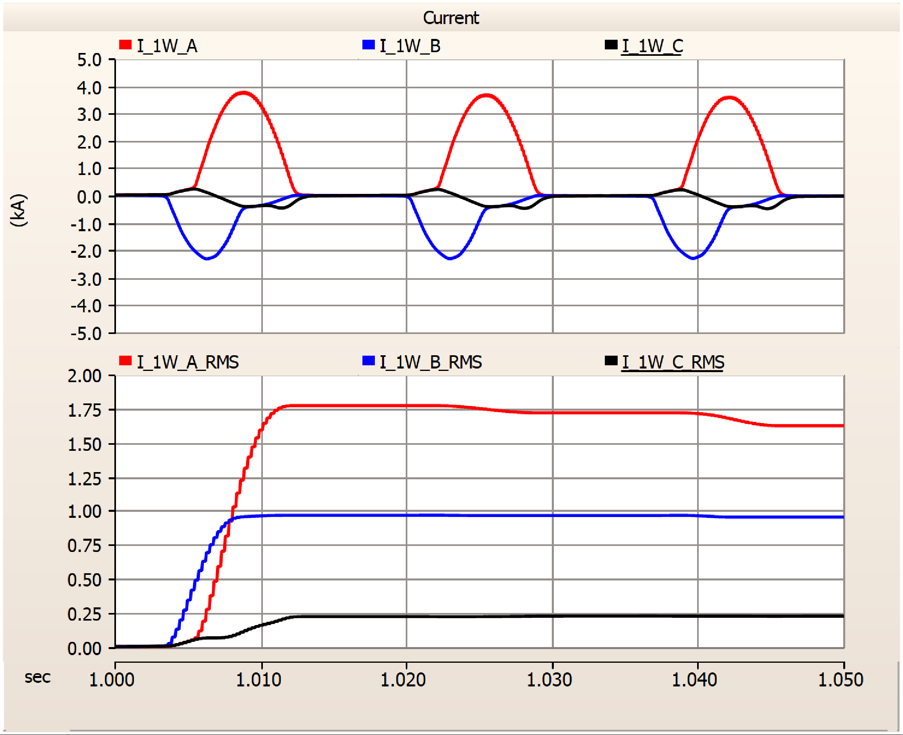This screenshot has width=903, height=735.
Task: Click the red I_1W_A_RMS legend swatch
Action: pyautogui.click(x=125, y=361)
